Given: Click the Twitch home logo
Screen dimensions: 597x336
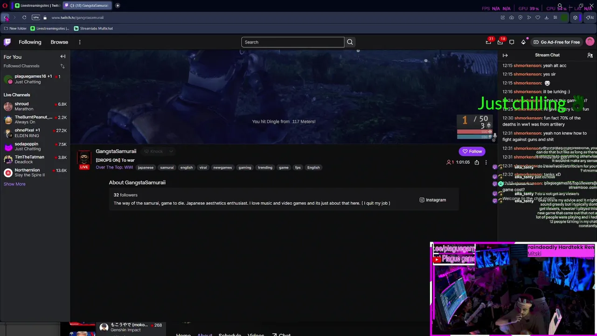Looking at the screenshot, I should coord(7,42).
